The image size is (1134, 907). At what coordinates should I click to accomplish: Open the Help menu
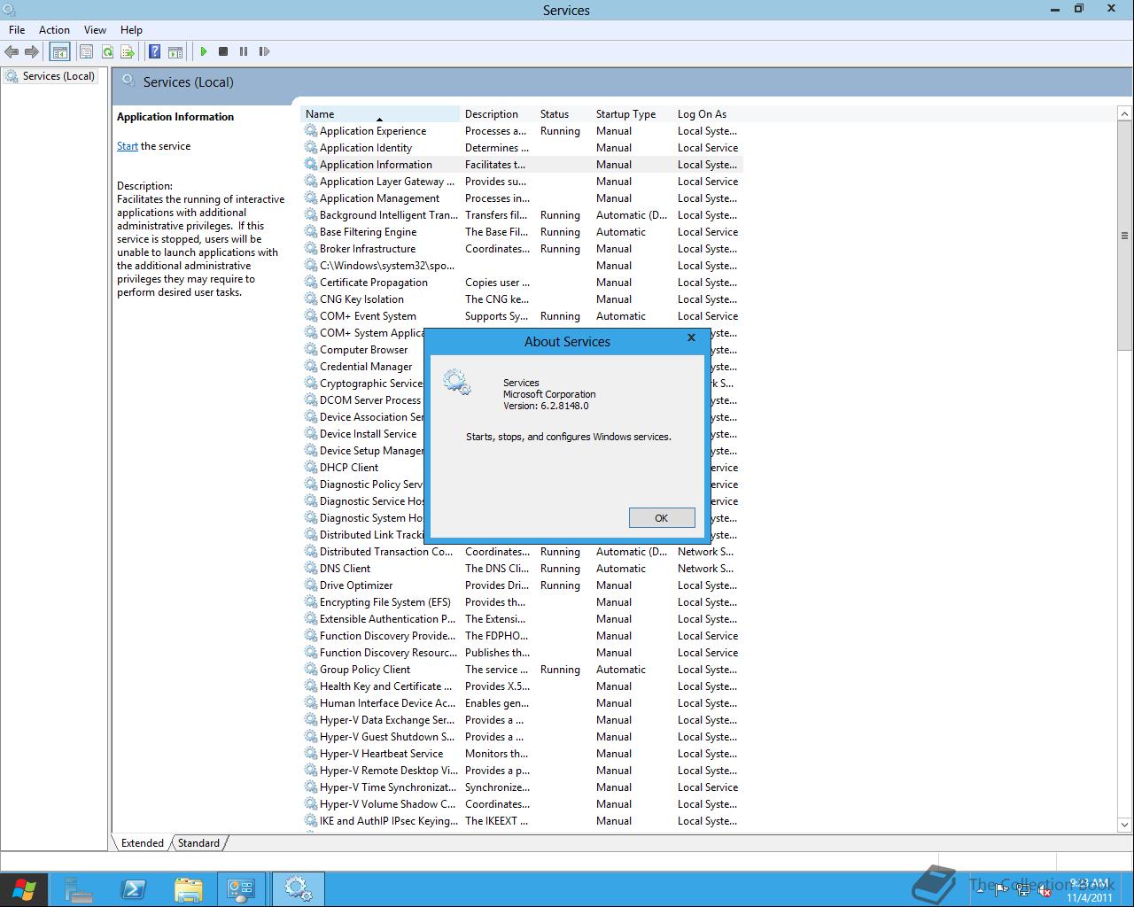pyautogui.click(x=131, y=29)
